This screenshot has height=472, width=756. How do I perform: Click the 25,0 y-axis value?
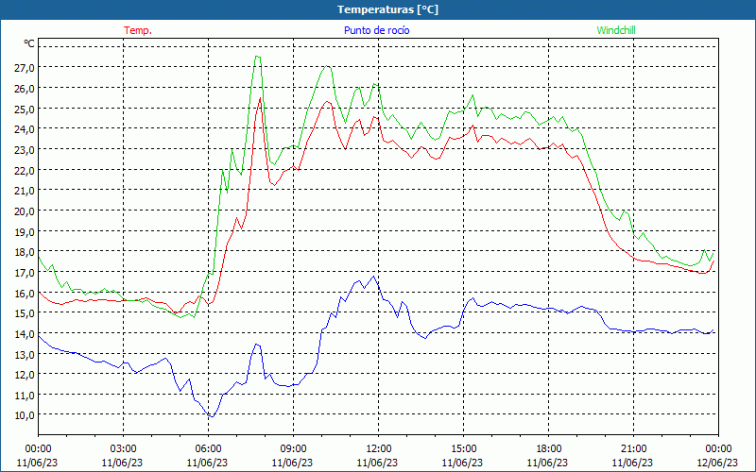(x=25, y=109)
